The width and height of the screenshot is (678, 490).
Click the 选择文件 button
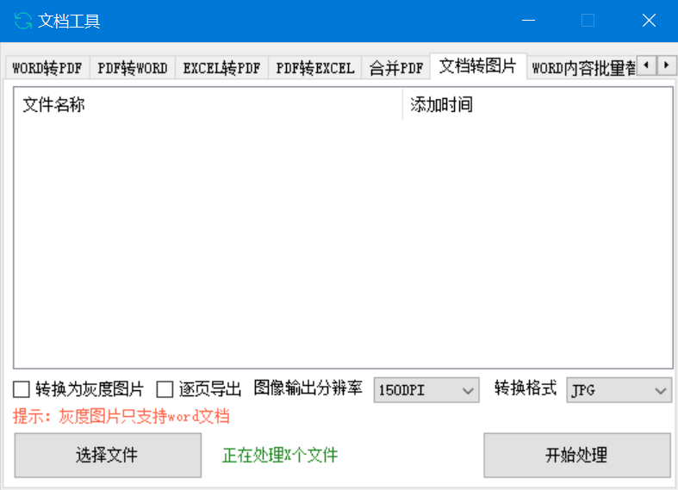point(108,456)
